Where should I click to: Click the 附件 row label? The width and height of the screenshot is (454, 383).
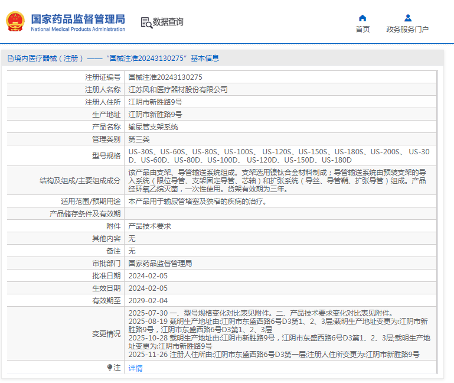pos(113,226)
